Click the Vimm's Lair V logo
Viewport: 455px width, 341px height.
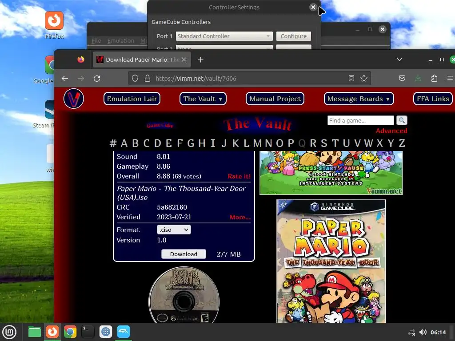(x=74, y=99)
